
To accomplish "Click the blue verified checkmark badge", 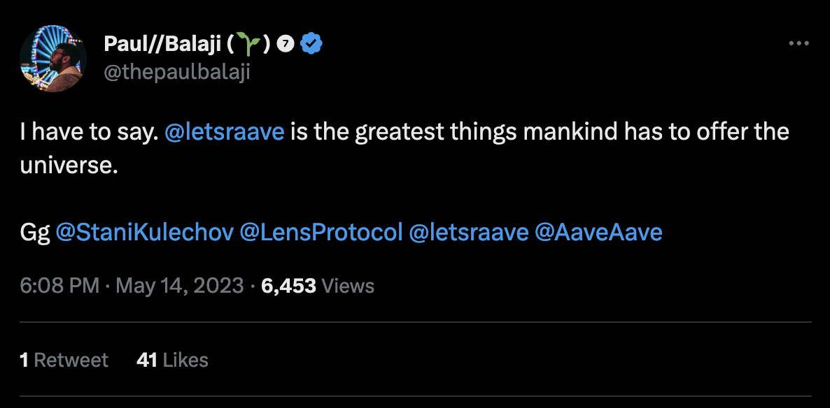I will coord(311,44).
